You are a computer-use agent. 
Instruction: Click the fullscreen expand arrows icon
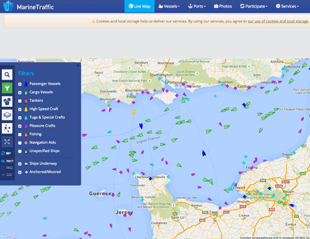[7, 142]
